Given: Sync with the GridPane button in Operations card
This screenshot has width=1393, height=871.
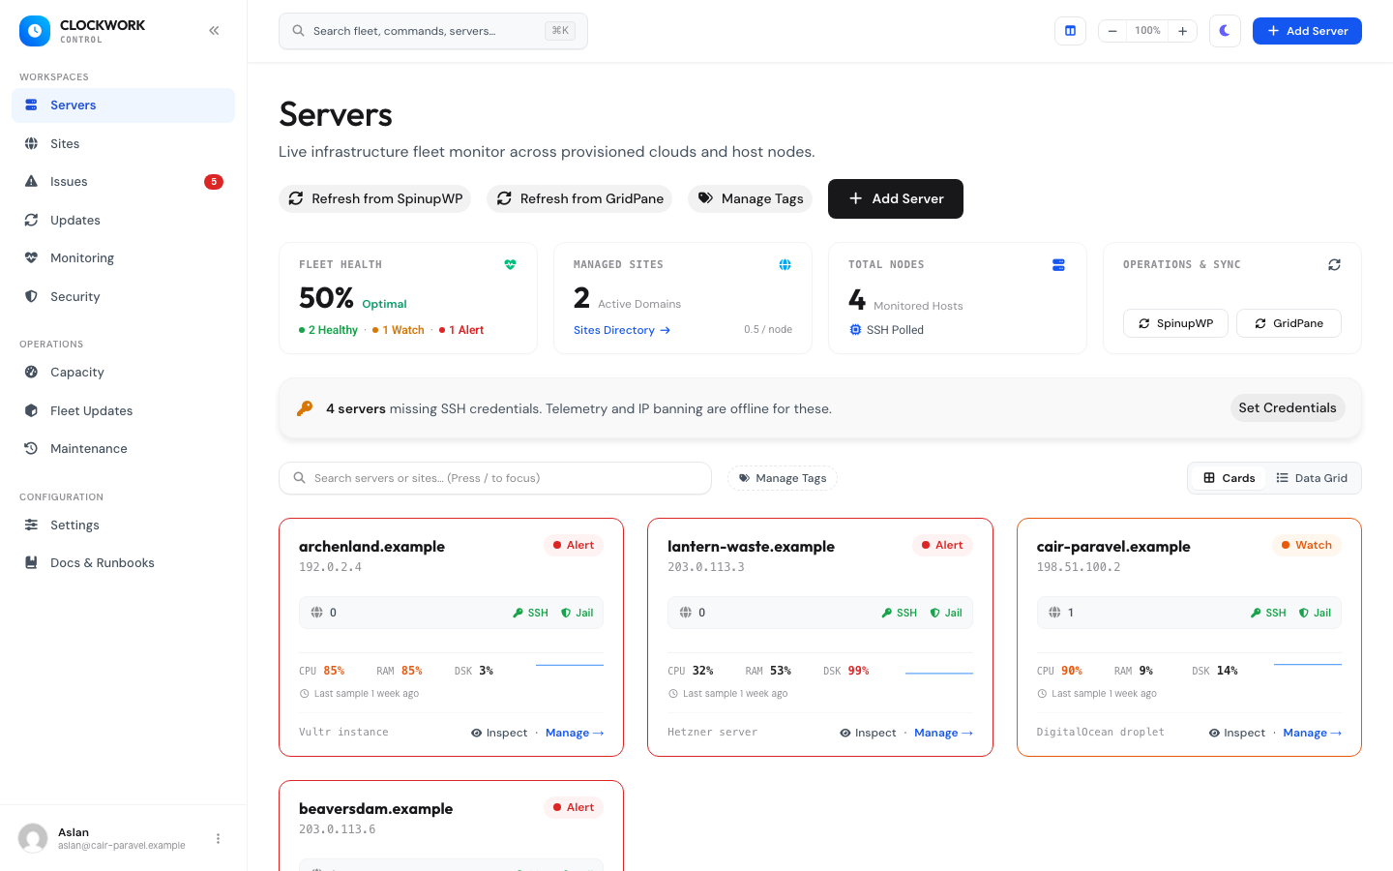Looking at the screenshot, I should (x=1289, y=323).
